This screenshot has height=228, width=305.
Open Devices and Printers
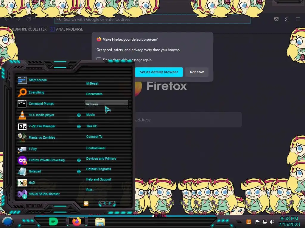click(x=101, y=159)
